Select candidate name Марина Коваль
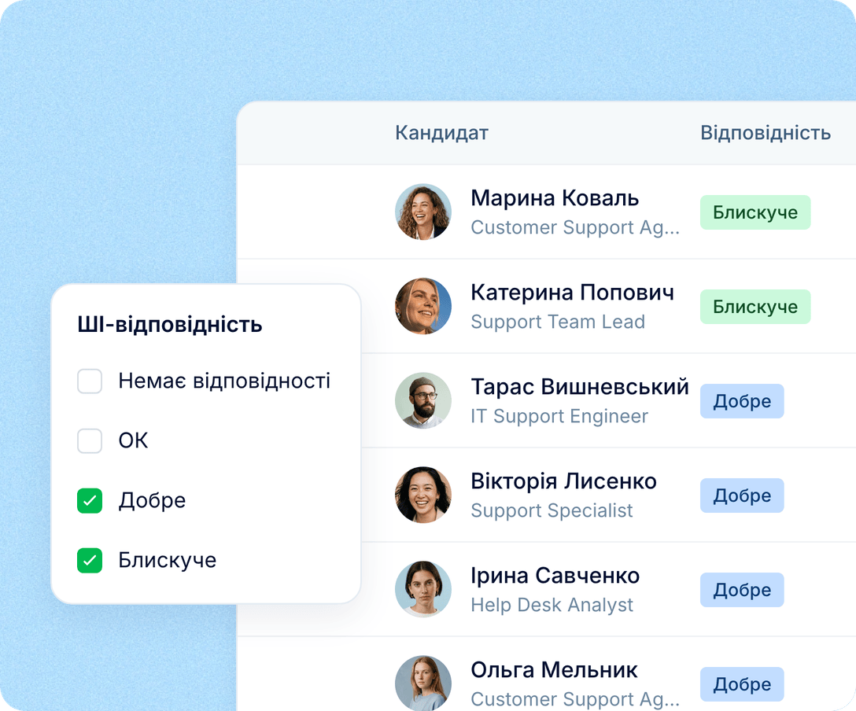This screenshot has height=711, width=856. (x=555, y=198)
